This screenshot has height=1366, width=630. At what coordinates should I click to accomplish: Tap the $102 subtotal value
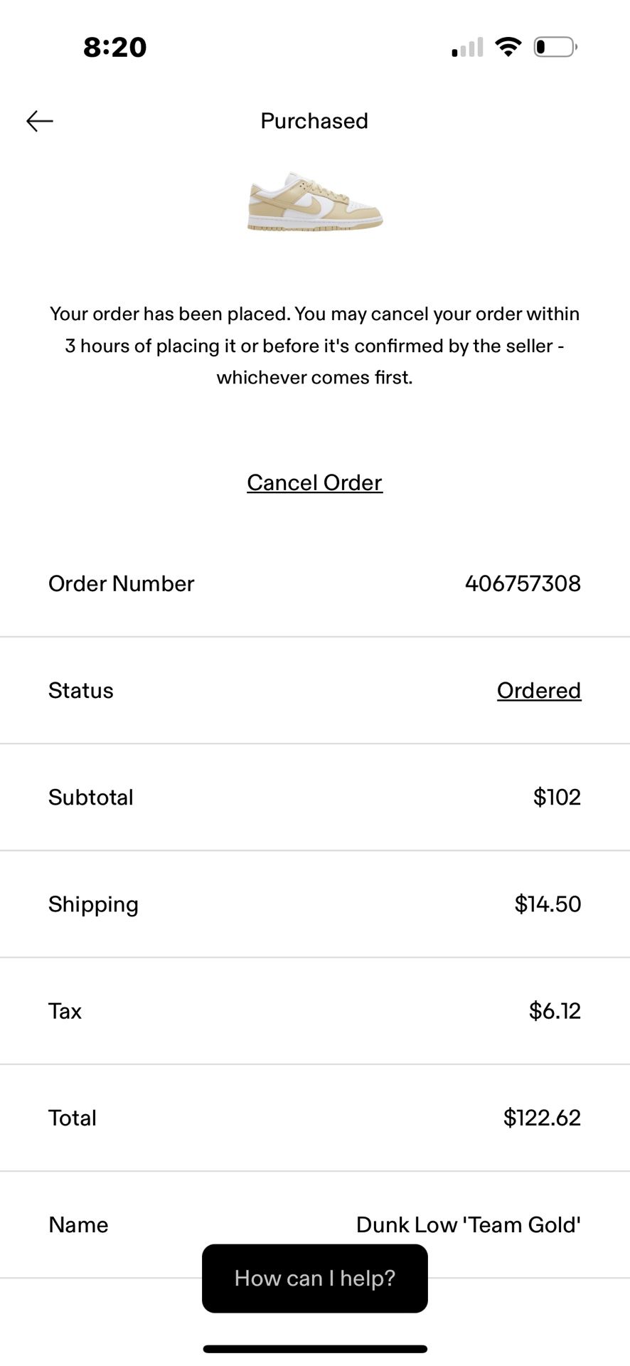point(557,797)
